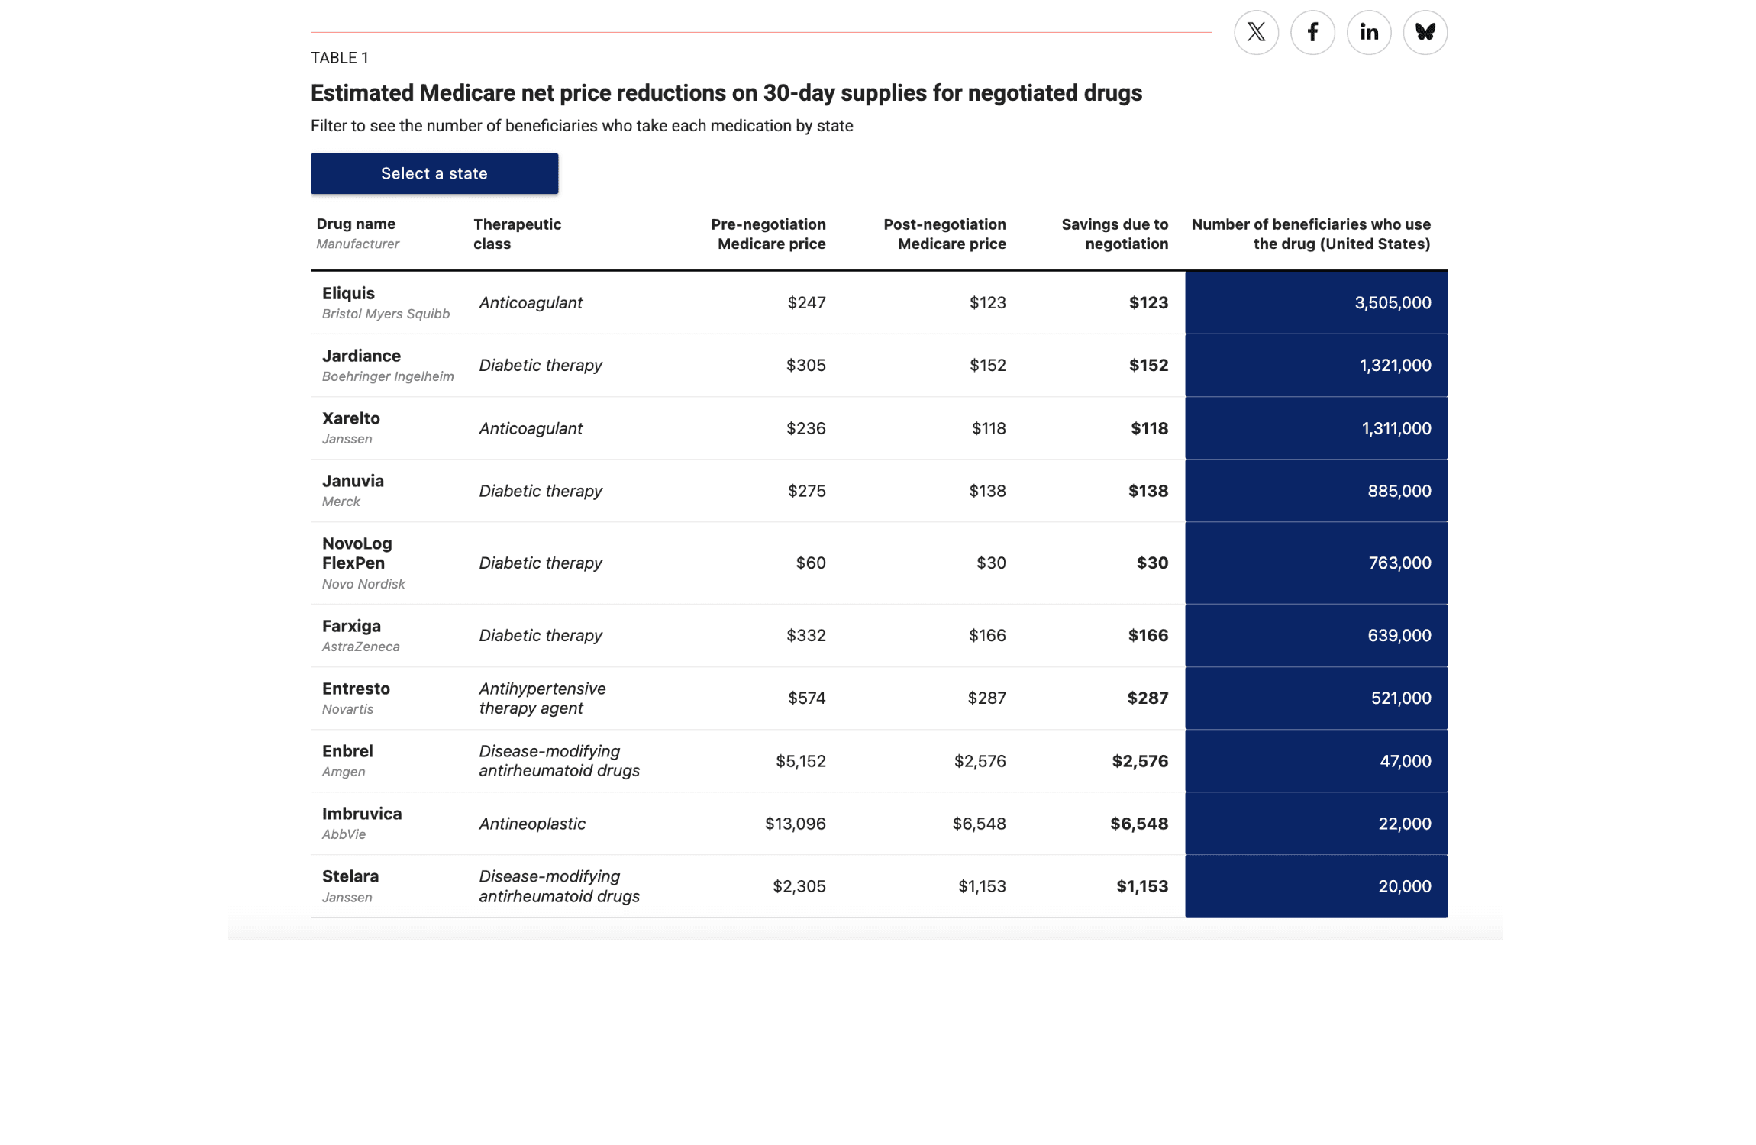This screenshot has width=1756, height=1145.
Task: Select the Xarelto drug name
Action: [x=350, y=418]
